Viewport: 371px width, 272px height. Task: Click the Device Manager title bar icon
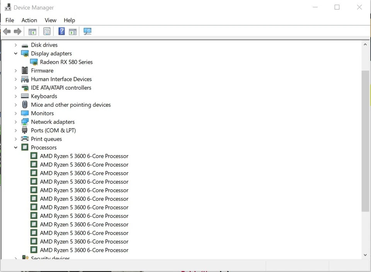8,7
